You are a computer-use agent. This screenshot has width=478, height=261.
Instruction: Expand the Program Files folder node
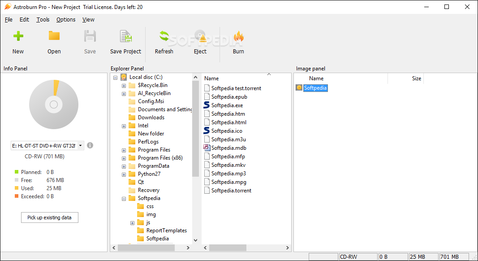pyautogui.click(x=124, y=150)
